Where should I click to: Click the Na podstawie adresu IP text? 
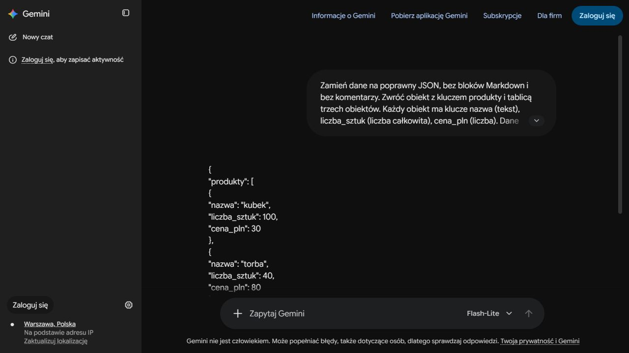click(x=58, y=332)
